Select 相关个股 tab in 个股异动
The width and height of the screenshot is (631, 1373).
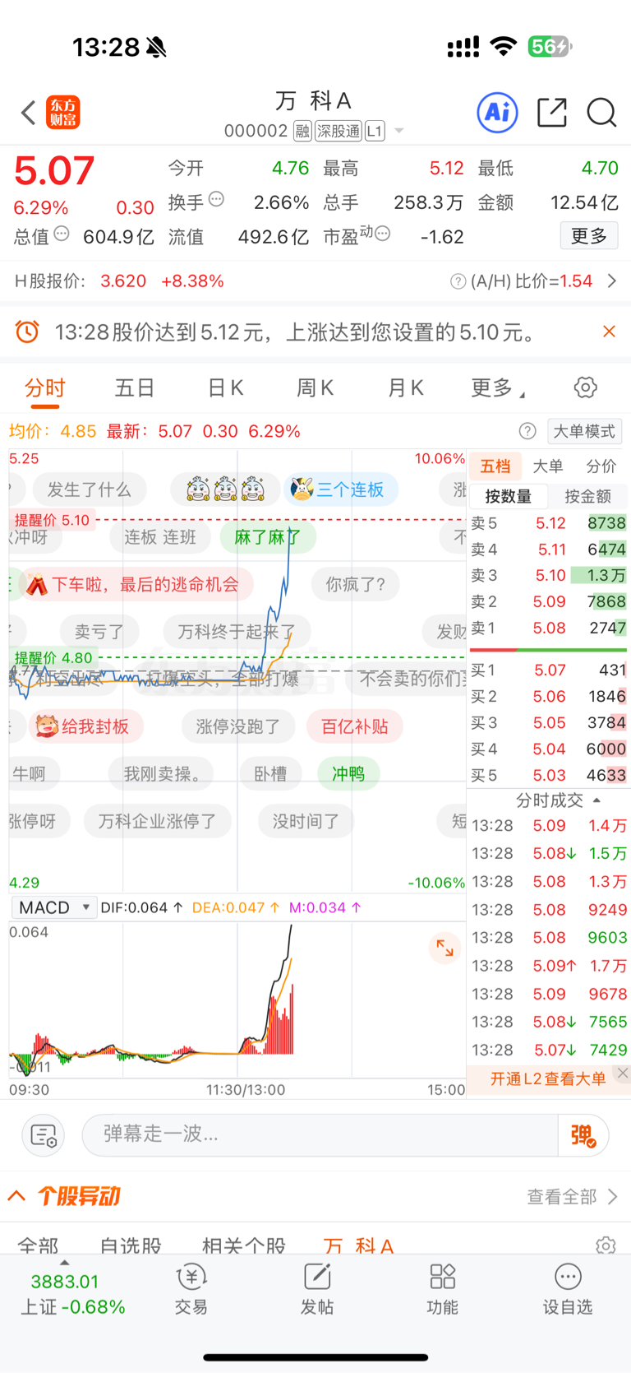244,1245
